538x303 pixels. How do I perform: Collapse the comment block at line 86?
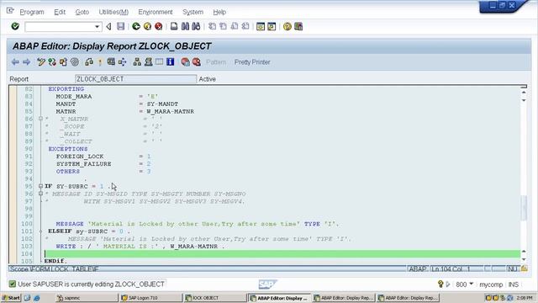coord(40,119)
